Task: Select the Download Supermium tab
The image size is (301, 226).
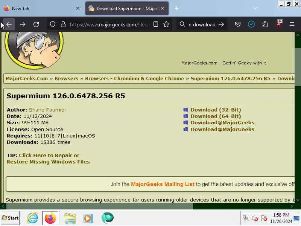Action: 127,8
